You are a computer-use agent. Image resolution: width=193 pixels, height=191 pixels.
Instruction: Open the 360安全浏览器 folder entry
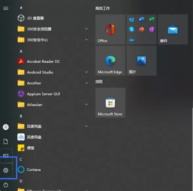coord(53,29)
